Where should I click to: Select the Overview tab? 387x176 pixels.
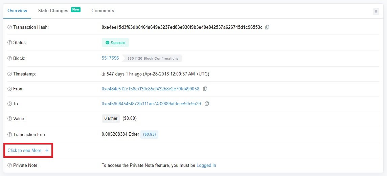pyautogui.click(x=17, y=11)
